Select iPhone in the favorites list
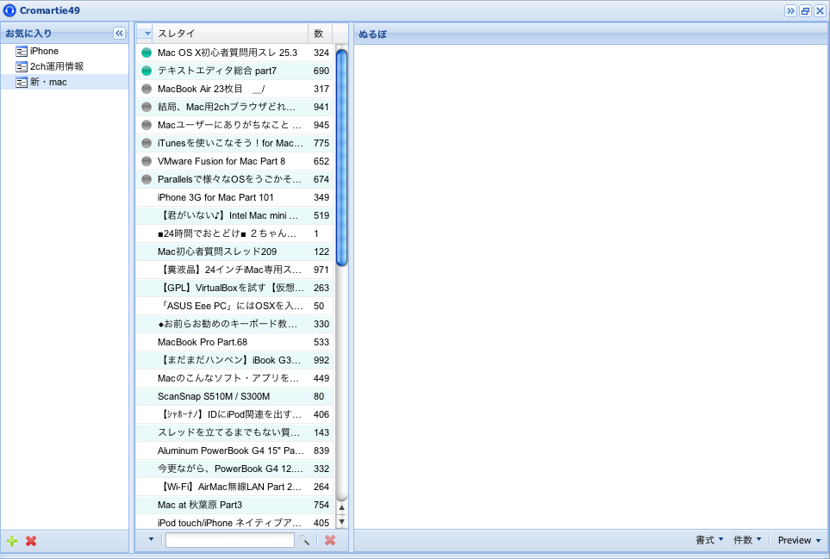This screenshot has width=830, height=559. (44, 51)
